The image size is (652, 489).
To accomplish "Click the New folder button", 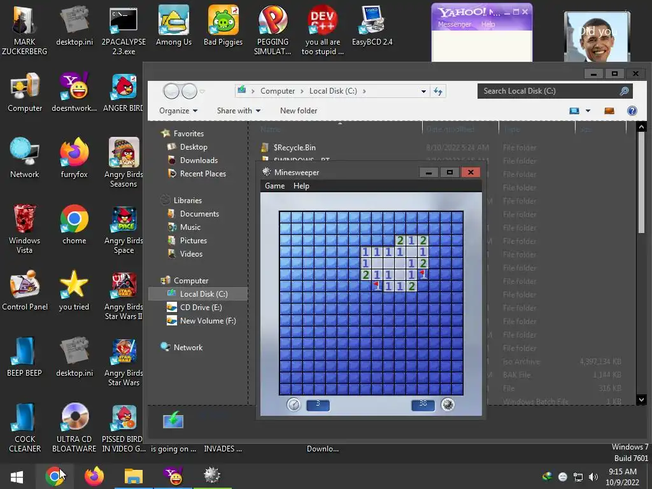I will tap(298, 111).
